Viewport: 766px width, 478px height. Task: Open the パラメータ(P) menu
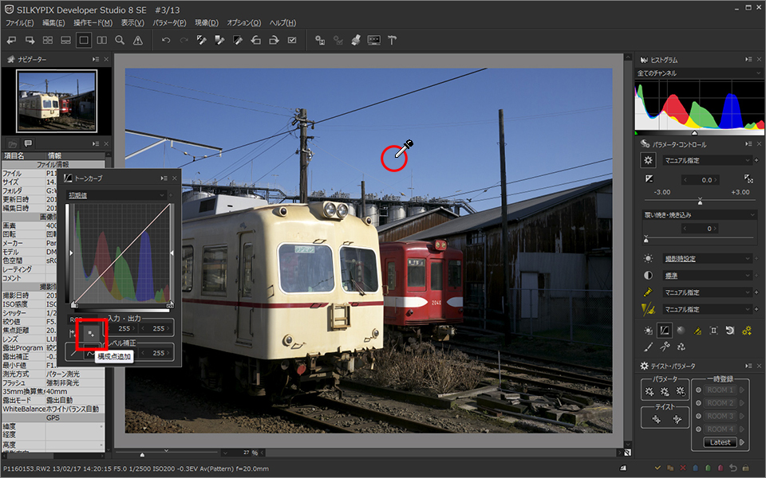pyautogui.click(x=170, y=22)
